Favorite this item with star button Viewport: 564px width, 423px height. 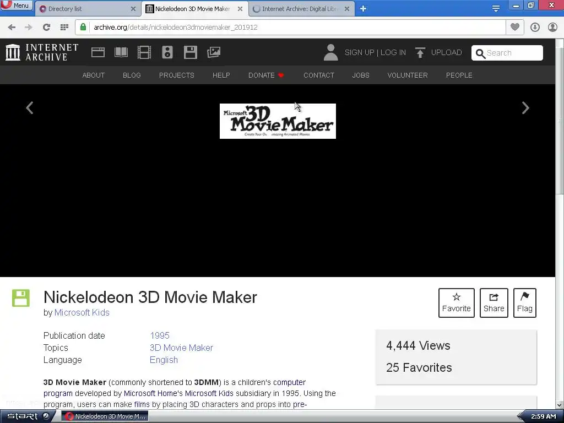457,303
